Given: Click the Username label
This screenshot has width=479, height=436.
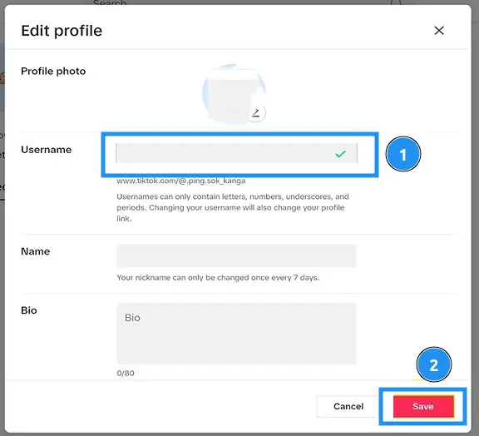Looking at the screenshot, I should click(x=47, y=150).
